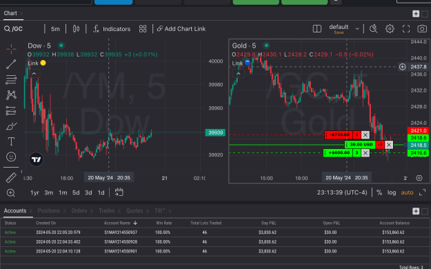Image resolution: width=431 pixels, height=269 pixels.
Task: Click Add Chart Link
Action: click(x=181, y=29)
